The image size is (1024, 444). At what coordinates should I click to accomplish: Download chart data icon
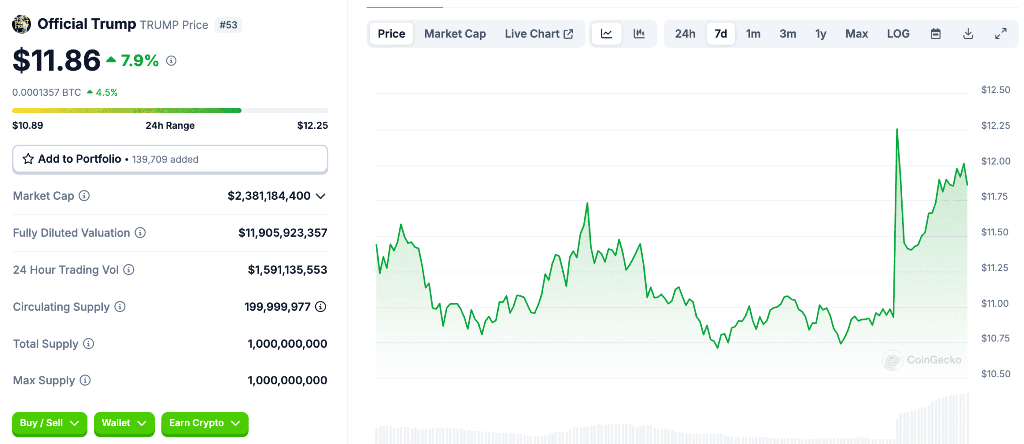pos(968,34)
